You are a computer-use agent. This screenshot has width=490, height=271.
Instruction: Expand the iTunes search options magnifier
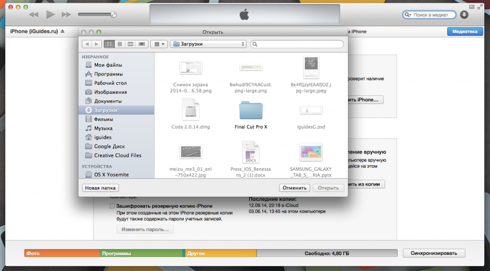[408, 15]
